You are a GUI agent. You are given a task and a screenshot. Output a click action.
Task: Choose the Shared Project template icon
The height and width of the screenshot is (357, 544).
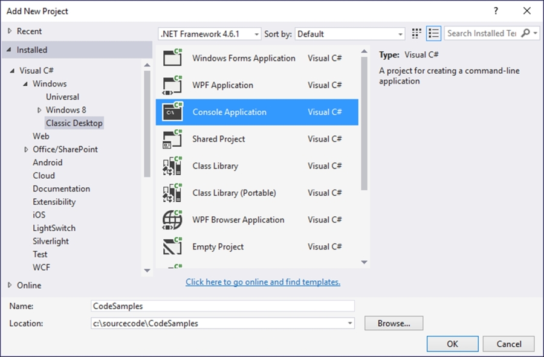pyautogui.click(x=172, y=139)
